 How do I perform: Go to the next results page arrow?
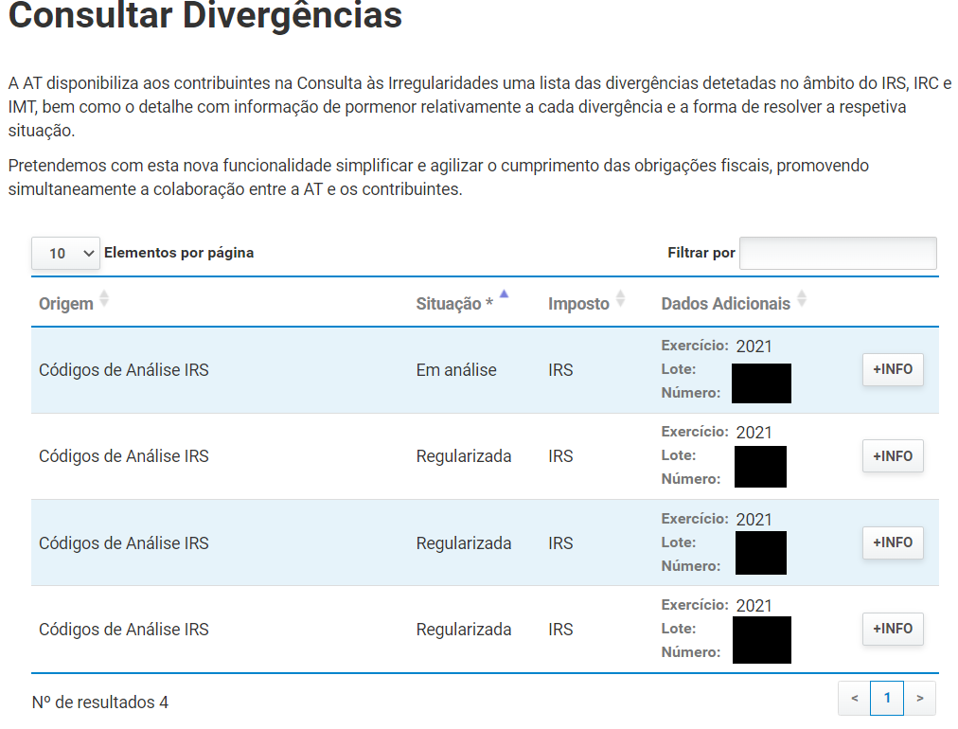click(x=919, y=699)
